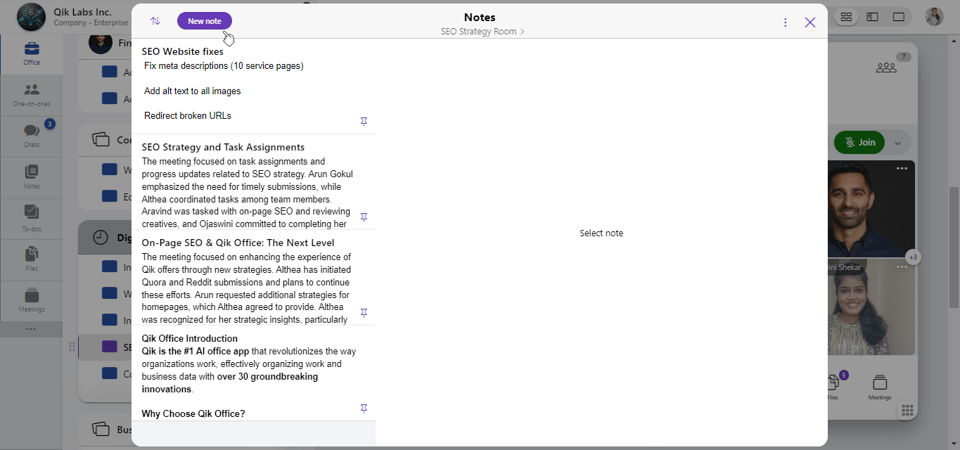The image size is (960, 450).
Task: Open the SEO Website fixes note
Action: (x=253, y=86)
